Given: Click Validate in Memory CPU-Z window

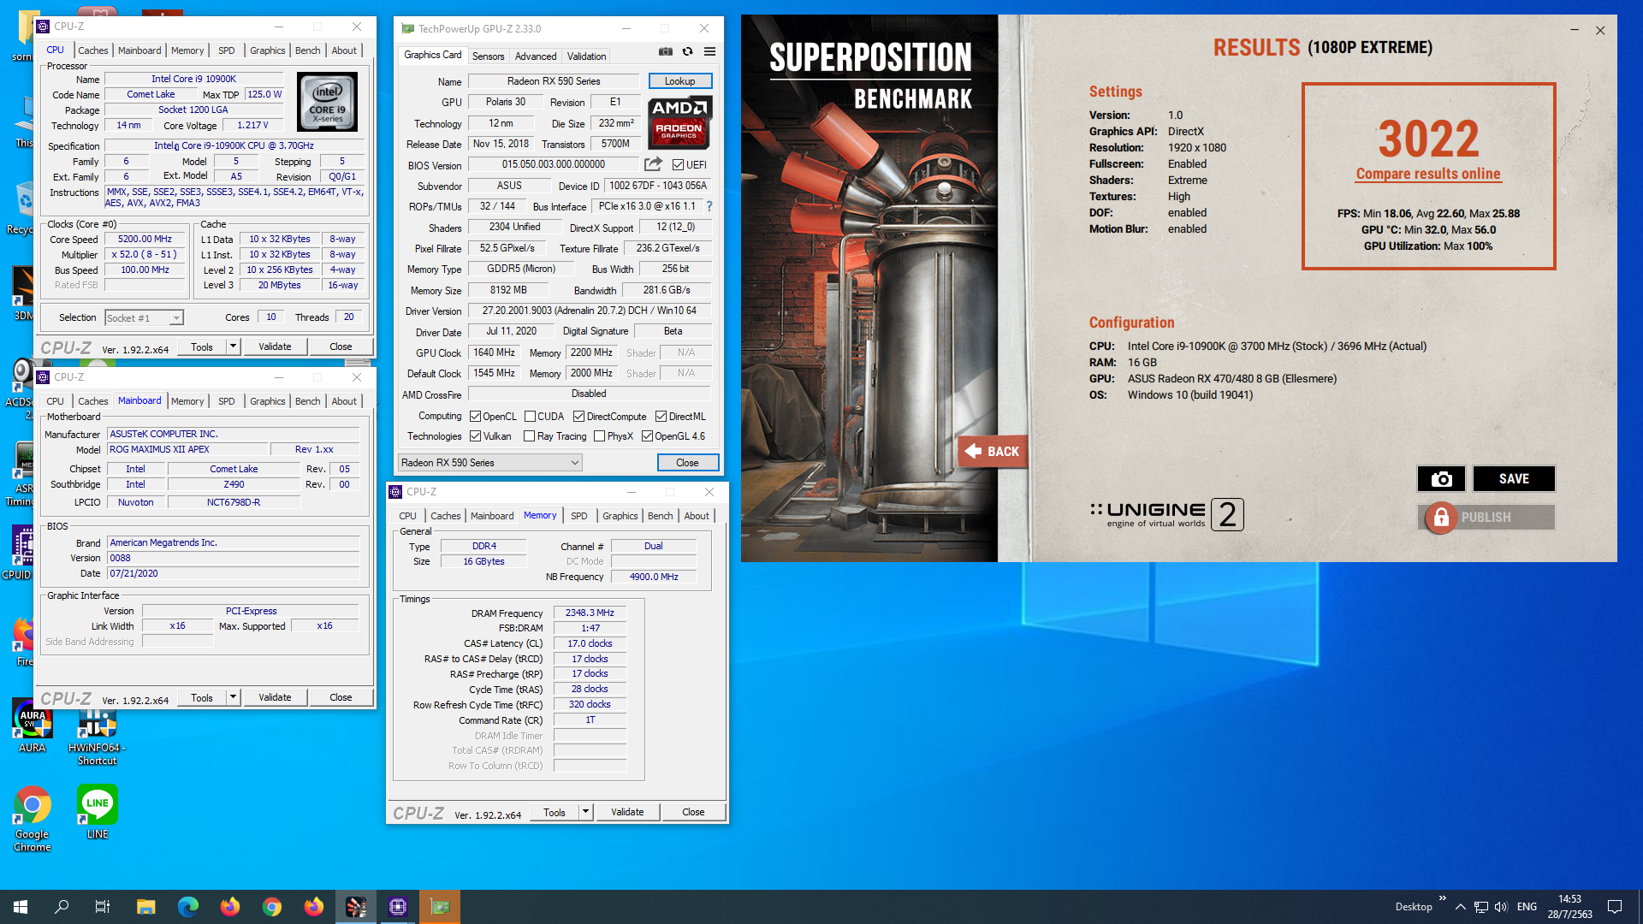Looking at the screenshot, I should [x=627, y=812].
